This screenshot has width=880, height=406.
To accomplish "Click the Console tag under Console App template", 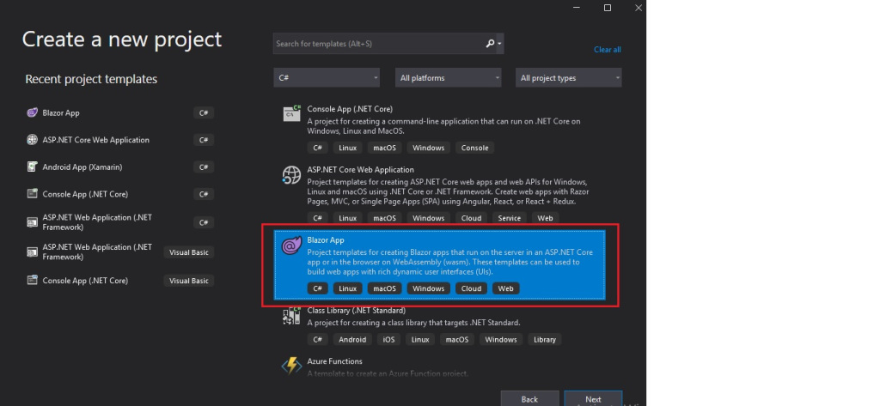I will [x=474, y=148].
